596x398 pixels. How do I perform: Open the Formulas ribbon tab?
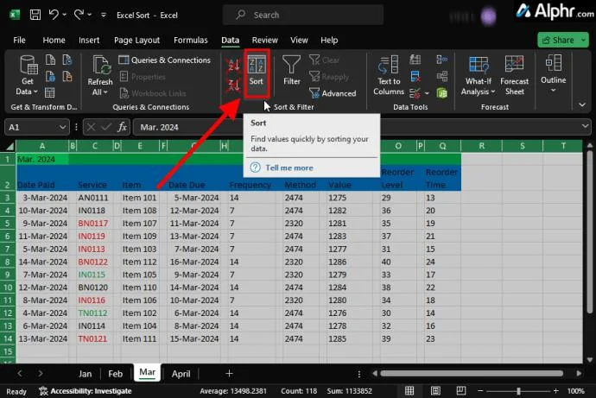(x=190, y=40)
